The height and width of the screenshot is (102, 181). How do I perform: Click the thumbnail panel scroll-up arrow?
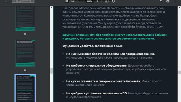coord(51,8)
